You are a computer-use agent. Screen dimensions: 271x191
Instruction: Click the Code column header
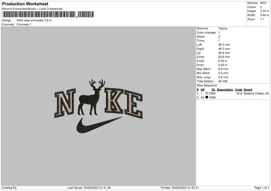[x=238, y=90]
